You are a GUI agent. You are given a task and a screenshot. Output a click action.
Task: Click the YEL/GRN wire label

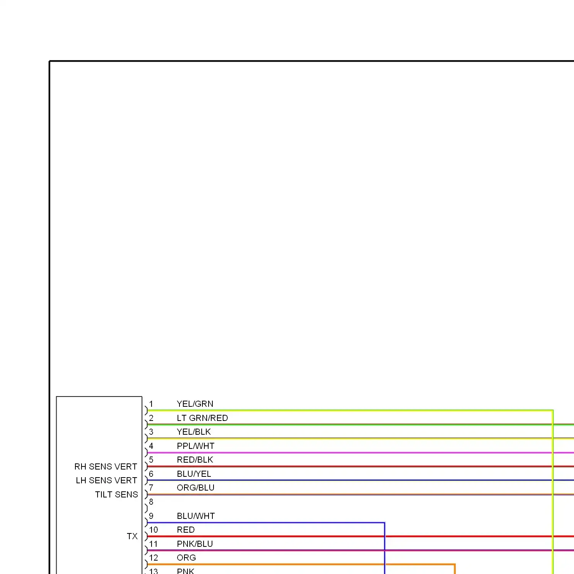point(195,404)
